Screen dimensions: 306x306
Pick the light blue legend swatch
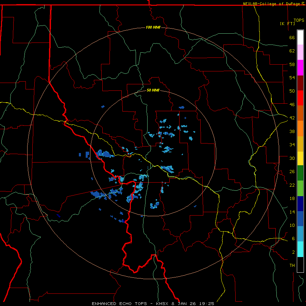tap(300, 234)
